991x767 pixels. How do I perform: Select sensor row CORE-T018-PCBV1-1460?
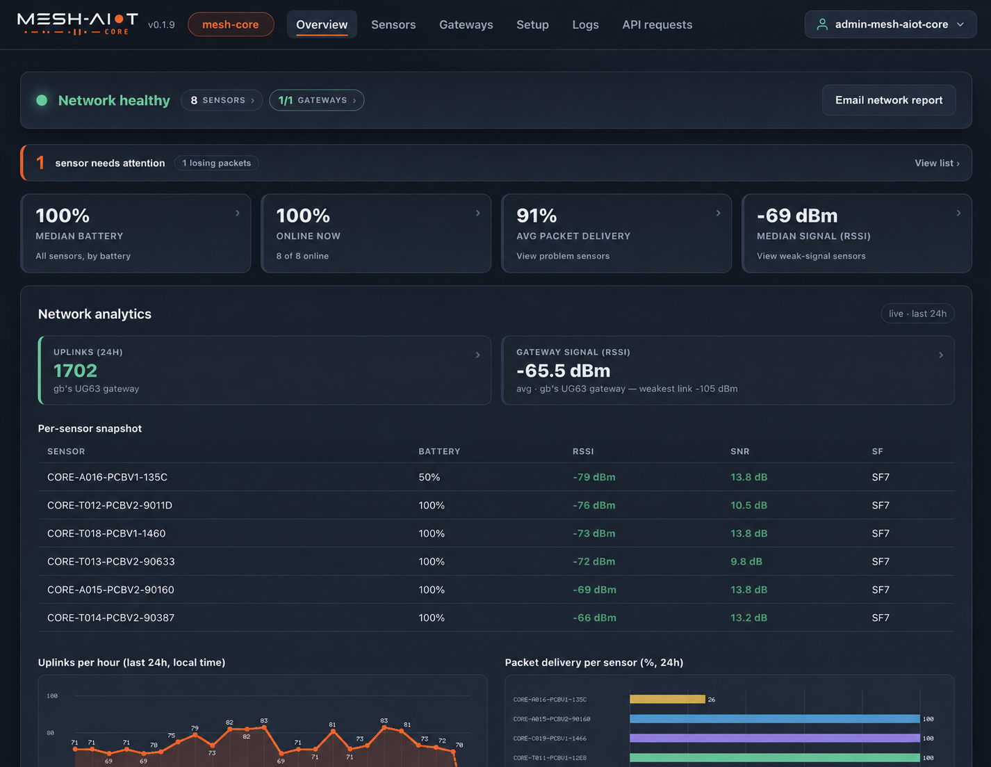(496, 533)
